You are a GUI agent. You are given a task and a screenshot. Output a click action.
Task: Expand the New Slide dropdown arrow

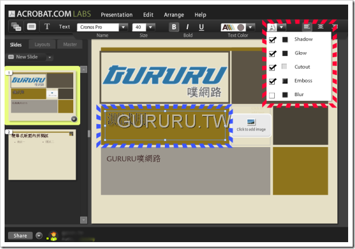pyautogui.click(x=50, y=57)
